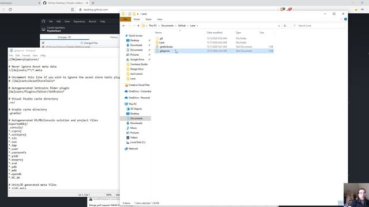Viewport: 369px width, 207px height.
Task: Open 3D Objects under This PC
Action: 136,109
